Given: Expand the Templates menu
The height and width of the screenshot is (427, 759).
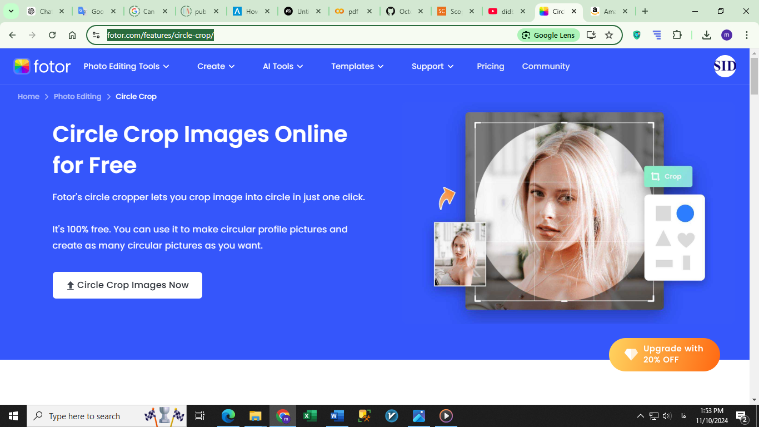Looking at the screenshot, I should 357,66.
